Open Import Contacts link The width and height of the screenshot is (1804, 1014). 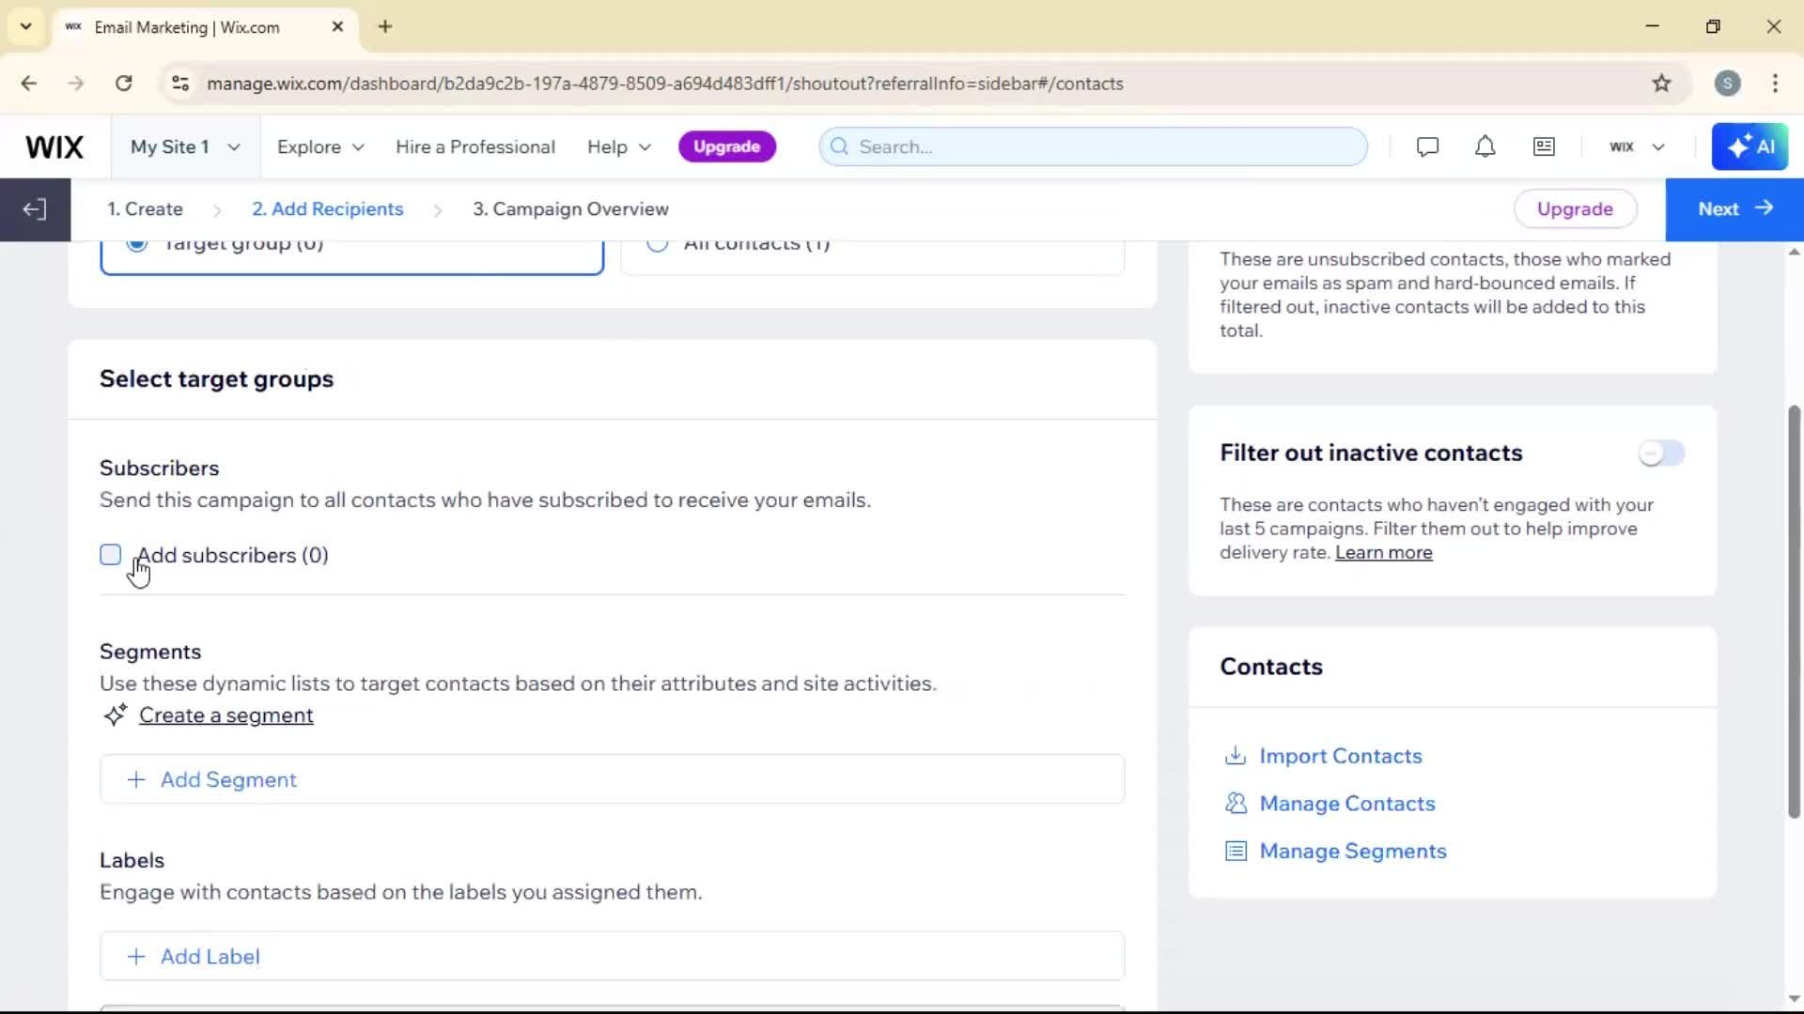point(1340,756)
